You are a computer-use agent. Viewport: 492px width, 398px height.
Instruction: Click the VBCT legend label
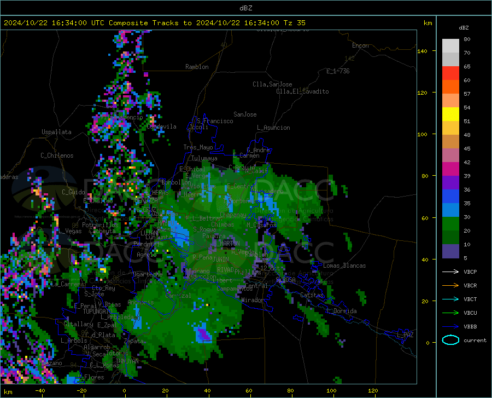tap(470, 299)
